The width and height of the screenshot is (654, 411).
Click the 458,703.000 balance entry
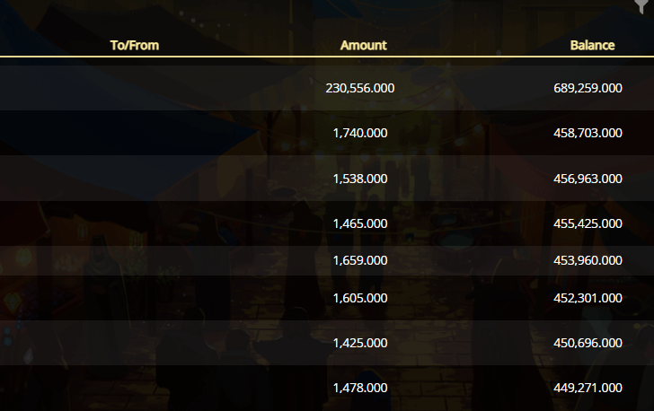click(588, 133)
